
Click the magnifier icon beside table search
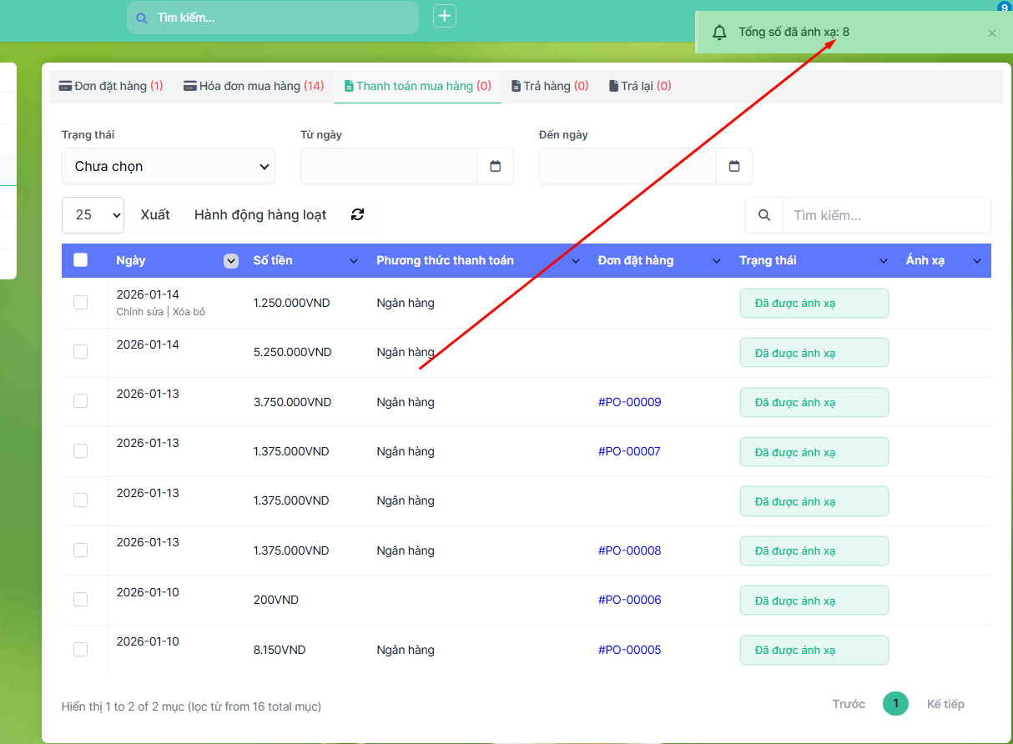(764, 215)
